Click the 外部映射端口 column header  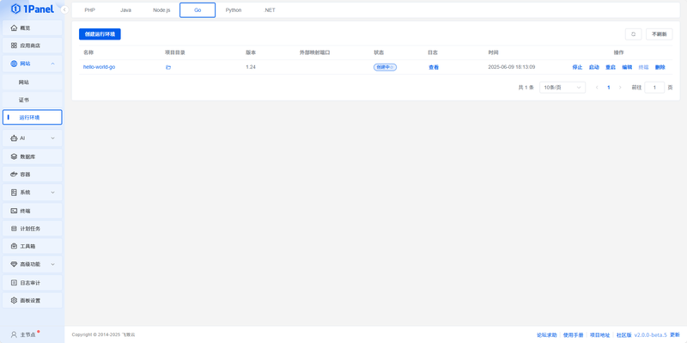(314, 52)
